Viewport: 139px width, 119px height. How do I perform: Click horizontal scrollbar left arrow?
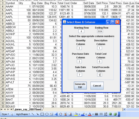125,110
